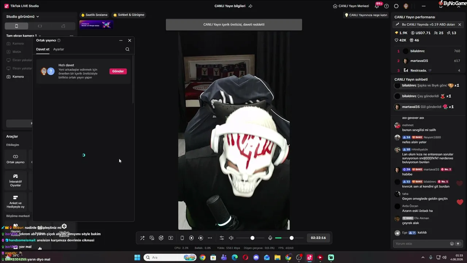Viewport: 467px width, 263px height.
Task: Click the Windows taskbar search box Ara
Action: [170, 258]
